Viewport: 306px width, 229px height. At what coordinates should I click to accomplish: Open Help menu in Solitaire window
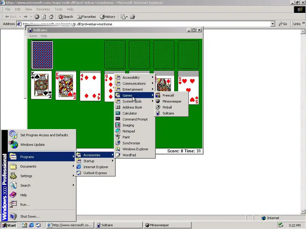pos(44,36)
